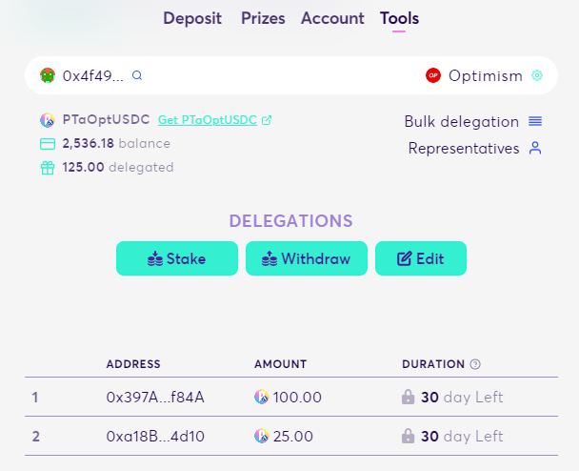Viewport: 579px width, 471px height.
Task: Click the card icon beside 2,536.18 balance
Action: [x=48, y=143]
